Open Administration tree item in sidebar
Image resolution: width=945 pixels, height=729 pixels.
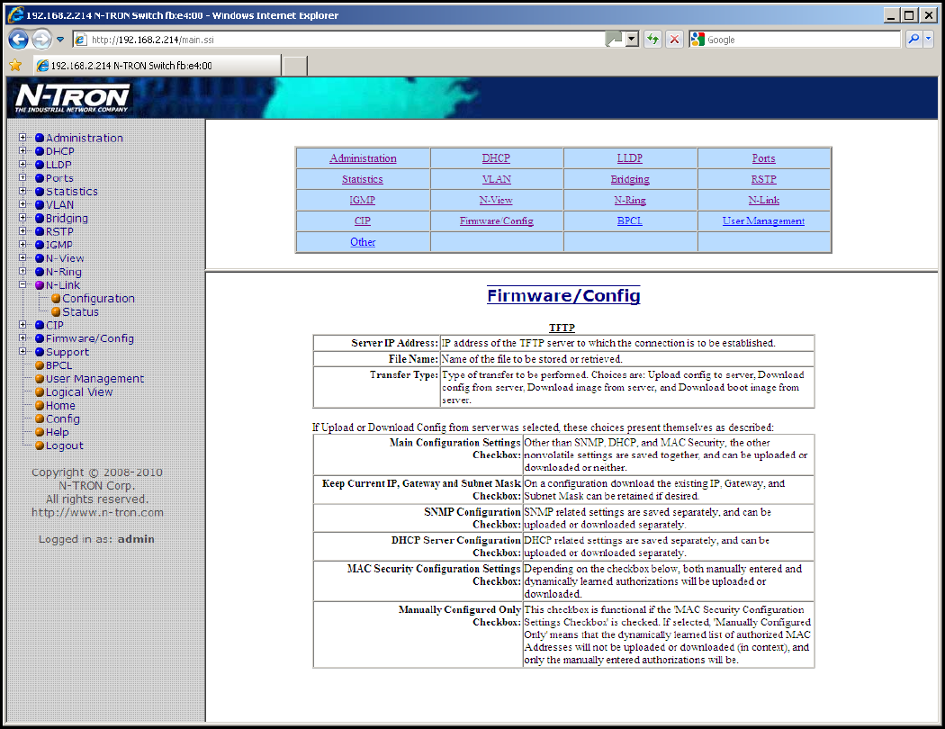click(85, 138)
